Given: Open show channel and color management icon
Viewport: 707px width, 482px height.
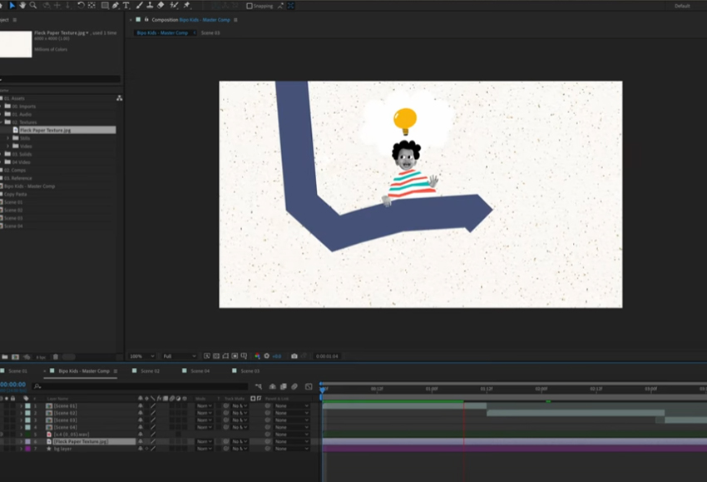Looking at the screenshot, I should click(x=257, y=356).
